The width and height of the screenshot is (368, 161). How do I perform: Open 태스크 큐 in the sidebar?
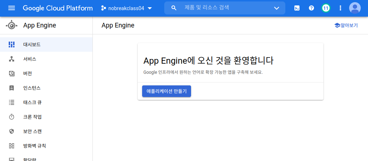pos(46,102)
